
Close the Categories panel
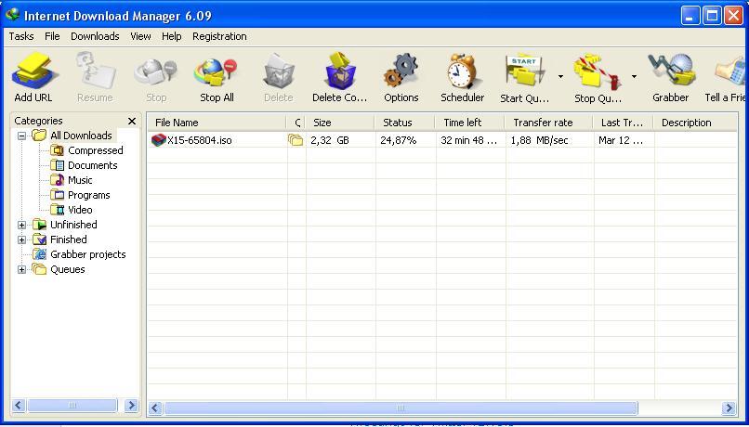point(132,121)
